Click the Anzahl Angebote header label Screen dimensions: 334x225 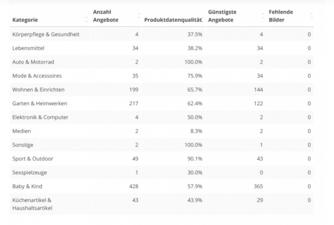point(106,16)
